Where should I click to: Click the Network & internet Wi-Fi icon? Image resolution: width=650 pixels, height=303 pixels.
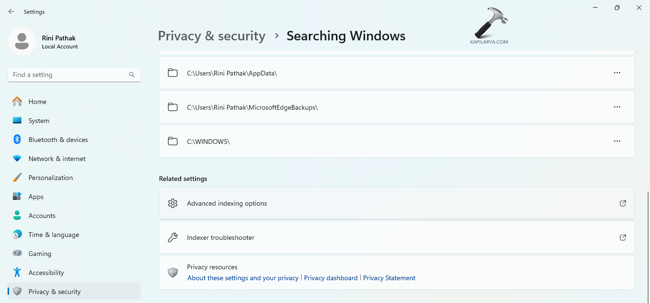(17, 159)
